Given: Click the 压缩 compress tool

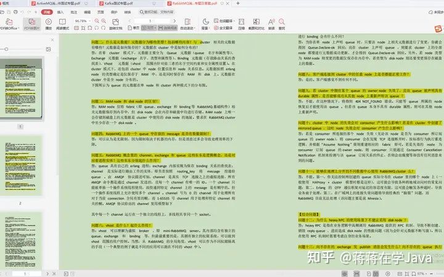Looking at the screenshot, I should point(241,24).
